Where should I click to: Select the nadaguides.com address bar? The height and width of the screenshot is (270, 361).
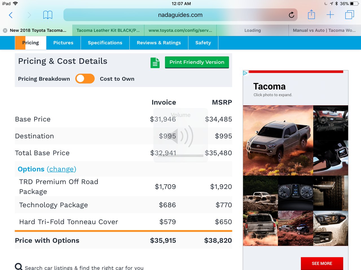click(x=180, y=15)
